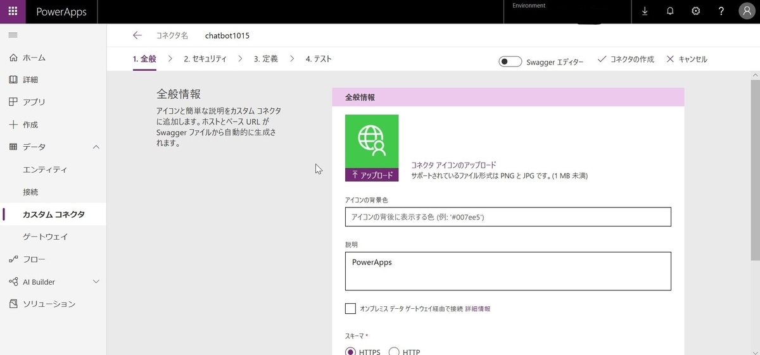Image resolution: width=760 pixels, height=355 pixels.
Task: Click the データ table icon in the sidebar
Action: 13,147
